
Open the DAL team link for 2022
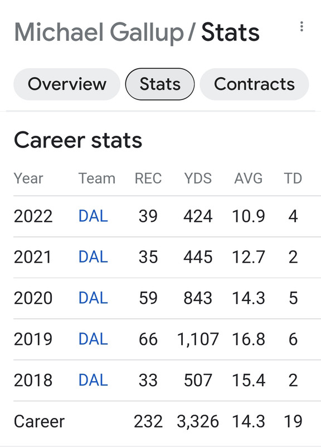(93, 216)
